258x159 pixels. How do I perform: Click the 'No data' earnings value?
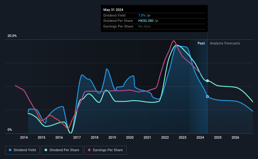click(144, 26)
